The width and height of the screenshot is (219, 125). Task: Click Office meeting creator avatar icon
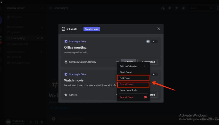(x=148, y=41)
